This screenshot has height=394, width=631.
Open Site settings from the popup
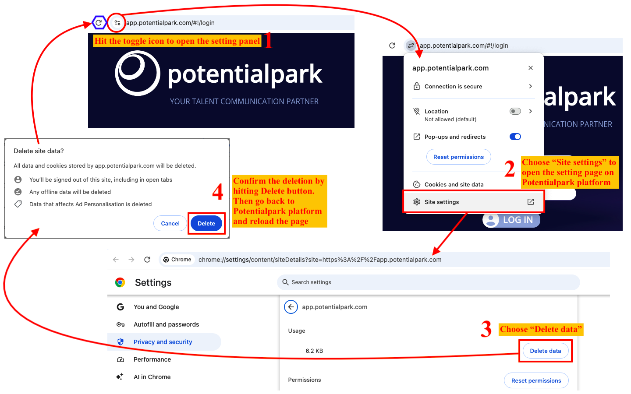pyautogui.click(x=474, y=202)
